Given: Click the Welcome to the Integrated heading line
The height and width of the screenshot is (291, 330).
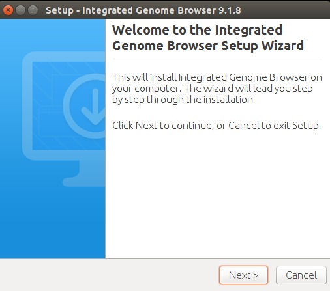Looking at the screenshot, I should [x=197, y=30].
